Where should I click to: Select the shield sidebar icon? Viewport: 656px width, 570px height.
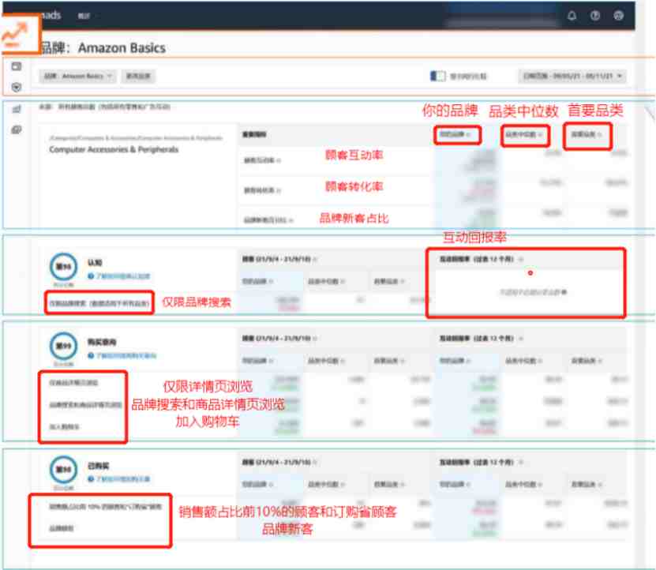17,87
